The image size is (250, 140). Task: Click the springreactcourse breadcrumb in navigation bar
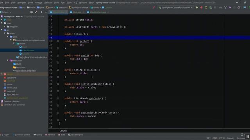click(x=79, y=7)
